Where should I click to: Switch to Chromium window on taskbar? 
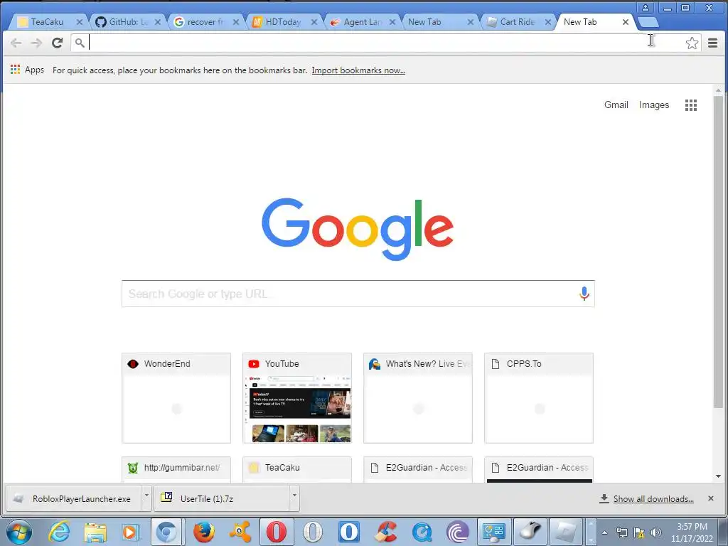(166, 532)
